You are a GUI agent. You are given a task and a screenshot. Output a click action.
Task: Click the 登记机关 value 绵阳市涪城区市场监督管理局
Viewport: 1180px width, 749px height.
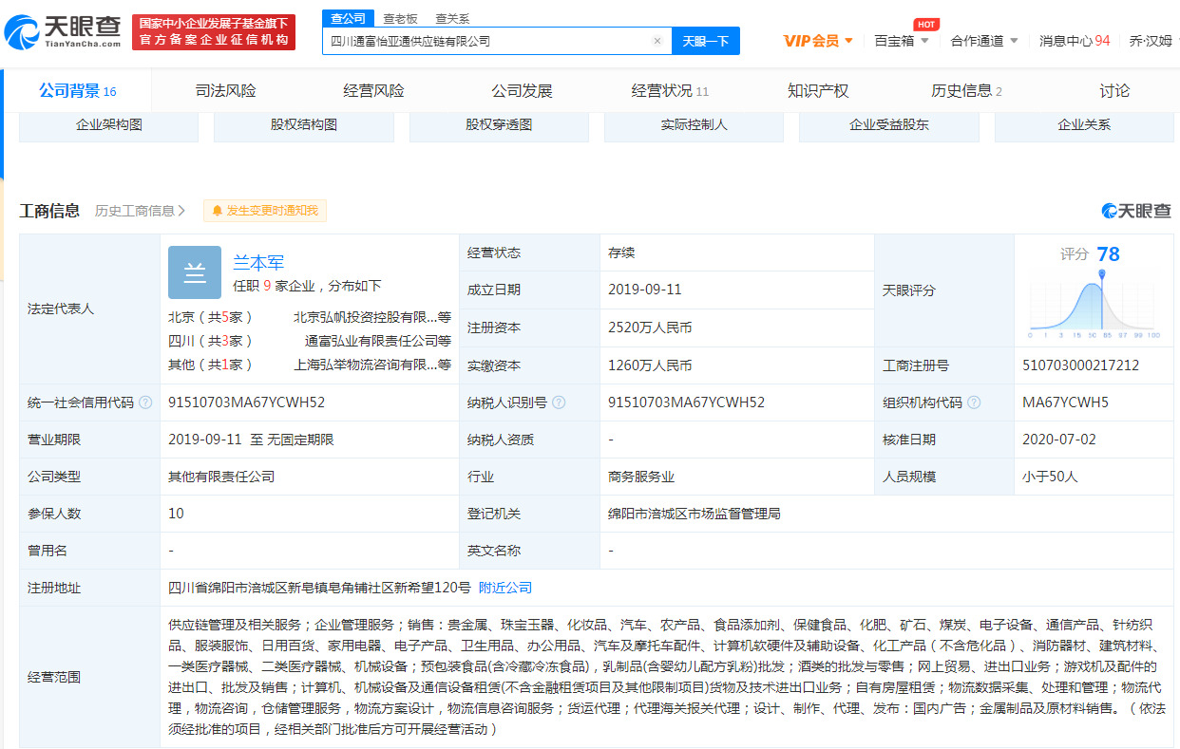click(694, 514)
